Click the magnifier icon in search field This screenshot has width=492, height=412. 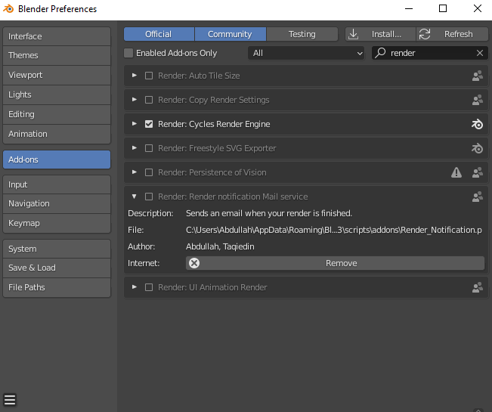(x=380, y=53)
